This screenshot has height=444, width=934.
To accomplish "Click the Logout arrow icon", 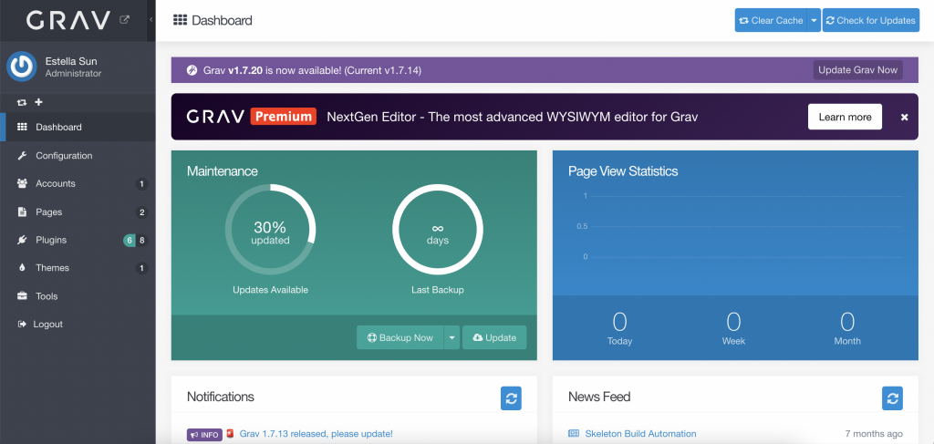I will pyautogui.click(x=22, y=325).
